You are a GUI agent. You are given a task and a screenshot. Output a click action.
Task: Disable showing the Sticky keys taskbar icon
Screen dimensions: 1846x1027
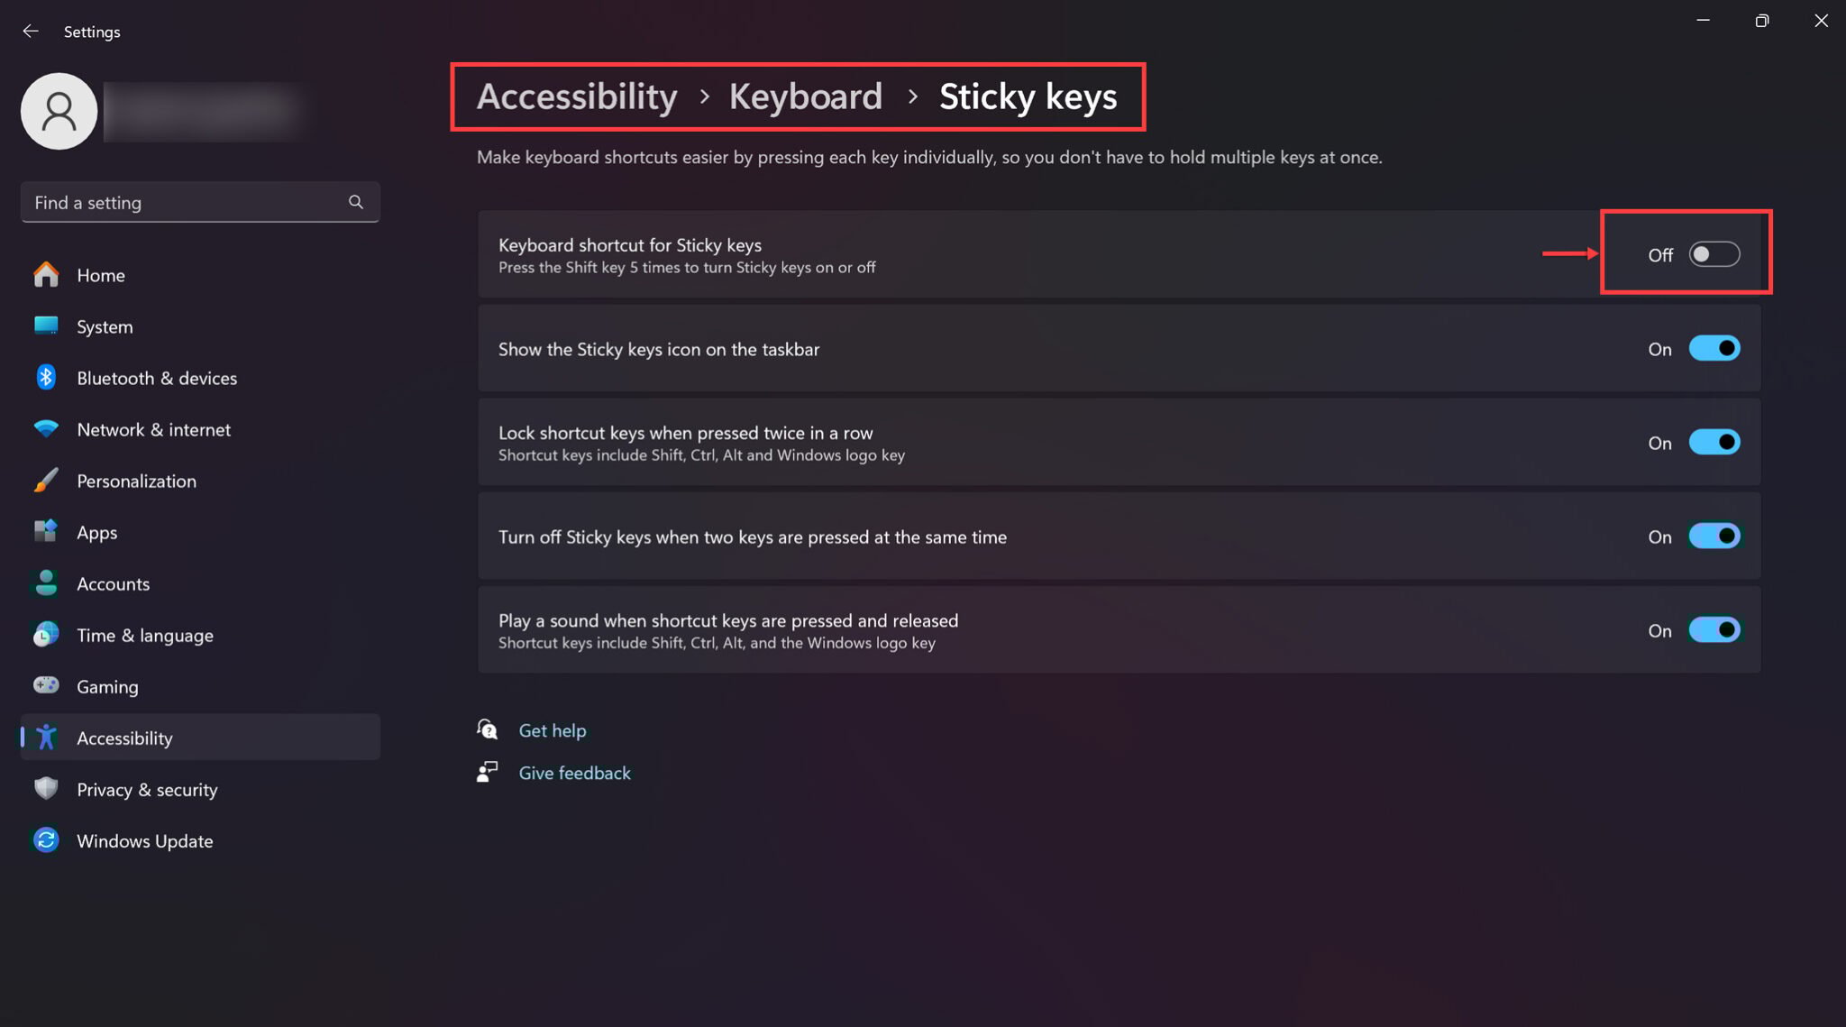1714,348
